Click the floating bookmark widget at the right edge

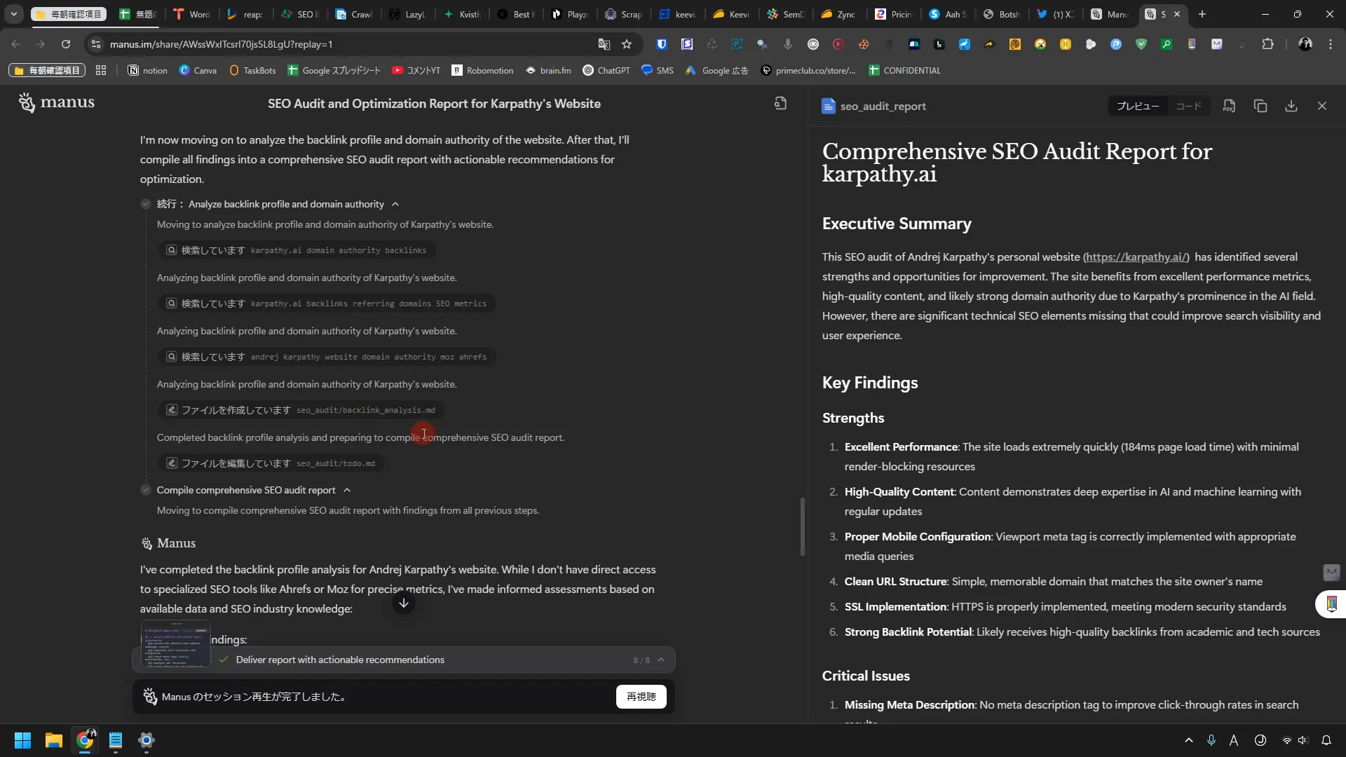[x=1331, y=603]
